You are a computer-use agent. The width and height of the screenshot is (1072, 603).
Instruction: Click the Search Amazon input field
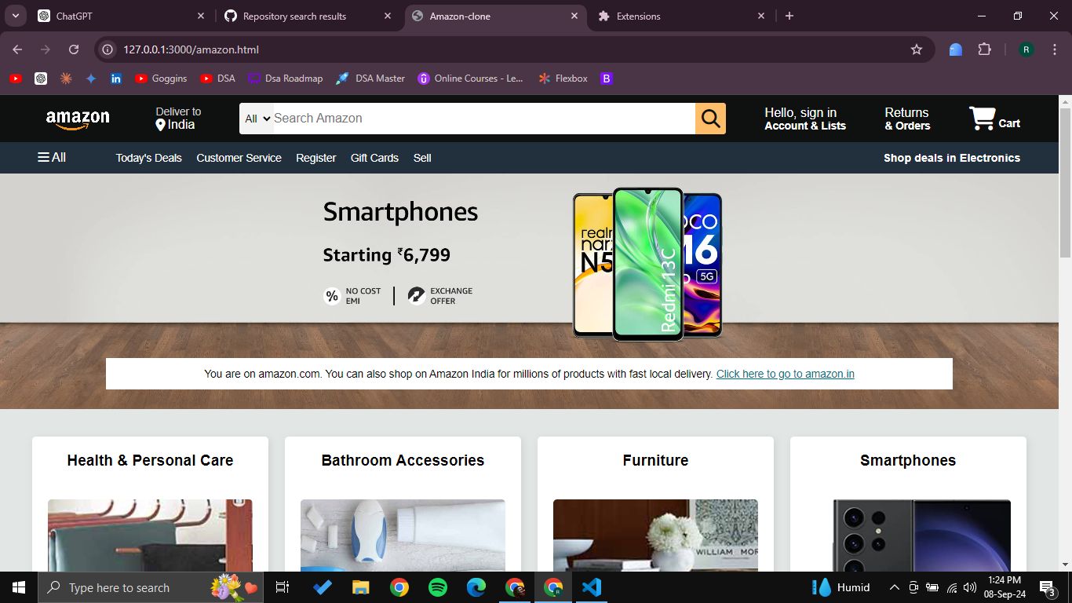[483, 119]
